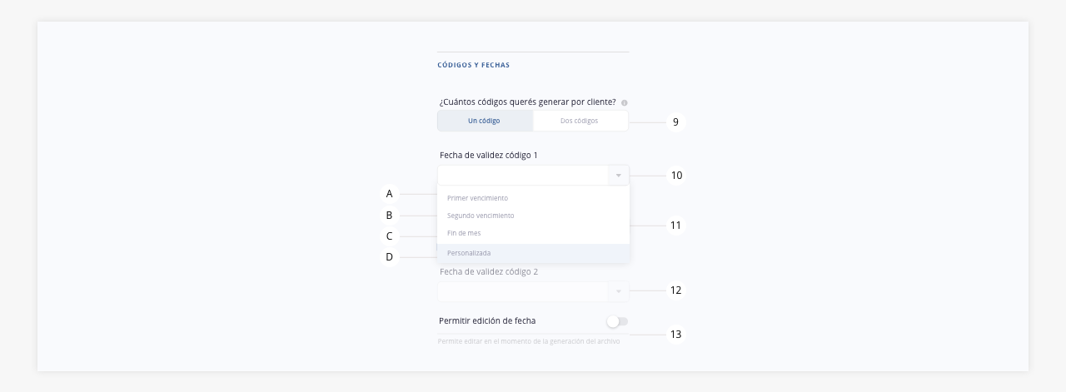Click annotation number 9
The image size is (1066, 392).
675,122
